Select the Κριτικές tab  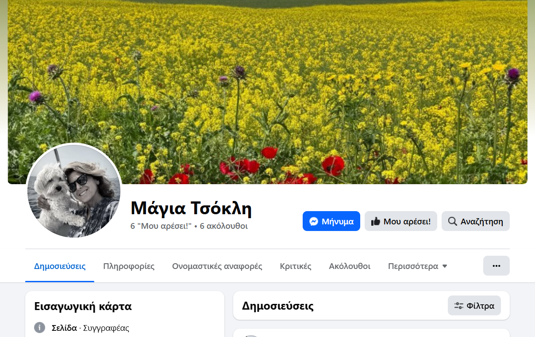pos(296,266)
